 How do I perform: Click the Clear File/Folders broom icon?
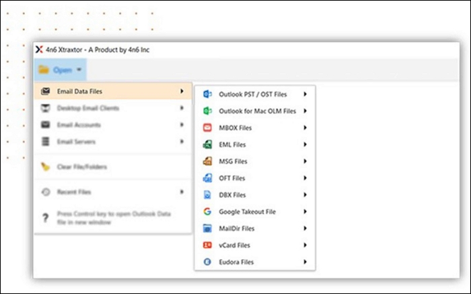click(45, 166)
